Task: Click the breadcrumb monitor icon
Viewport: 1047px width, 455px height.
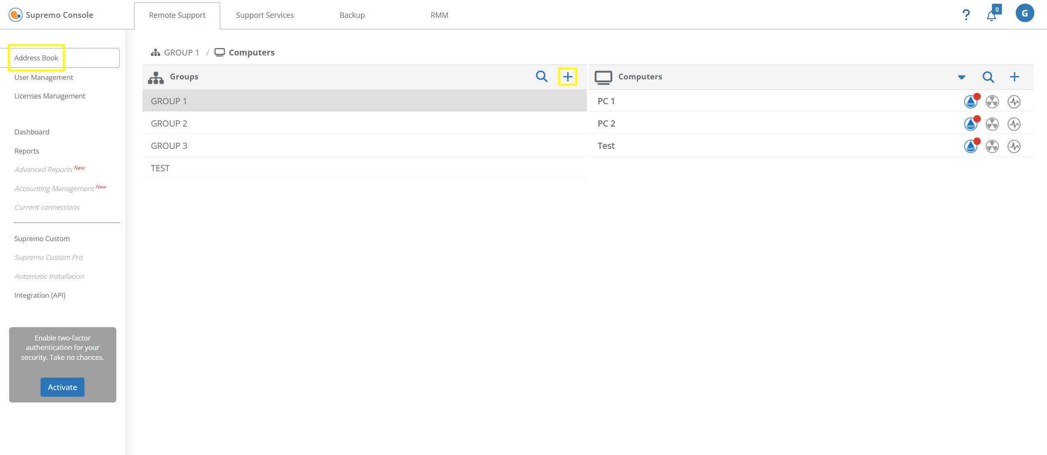Action: click(220, 53)
